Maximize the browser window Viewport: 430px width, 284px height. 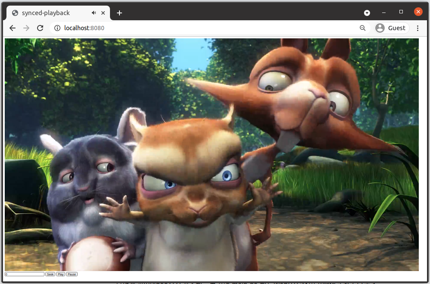click(401, 12)
